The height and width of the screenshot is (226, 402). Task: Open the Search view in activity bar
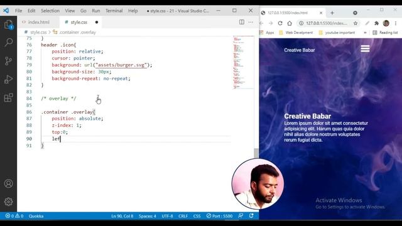click(8, 42)
